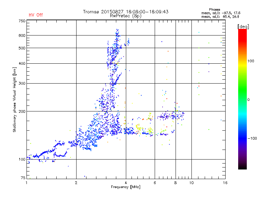Viewport: 265px width, 199px height.
Task: Click the colorbar tick label '-100'
Action: tap(252, 138)
